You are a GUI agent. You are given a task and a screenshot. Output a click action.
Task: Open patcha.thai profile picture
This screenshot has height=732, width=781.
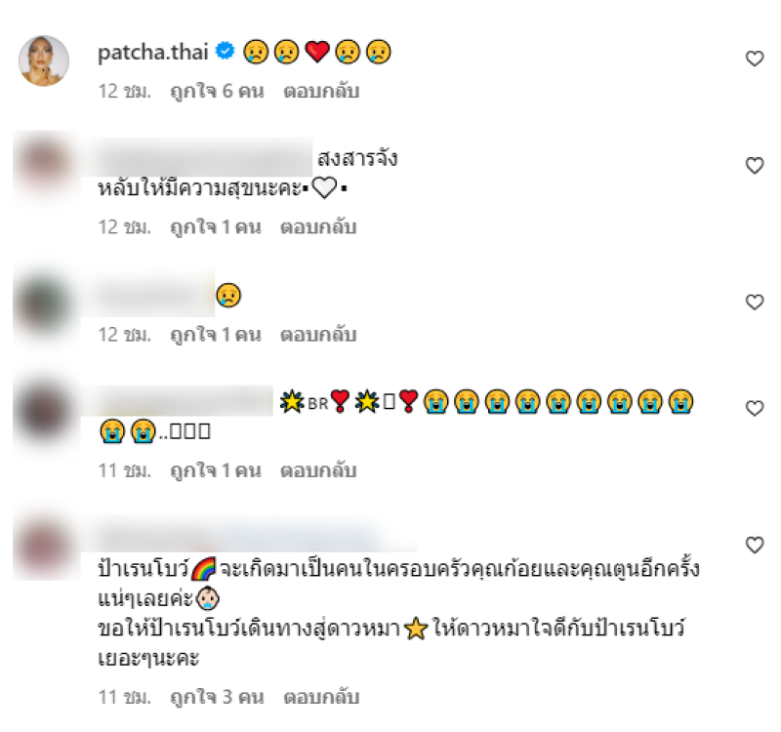(44, 61)
